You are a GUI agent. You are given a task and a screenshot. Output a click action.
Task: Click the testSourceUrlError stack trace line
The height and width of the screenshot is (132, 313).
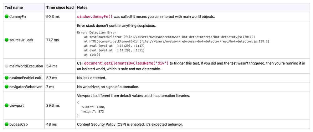coord(169,37)
